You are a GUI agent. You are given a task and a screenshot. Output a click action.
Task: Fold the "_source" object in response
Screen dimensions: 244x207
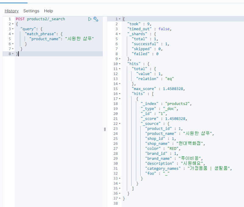tap(120, 124)
